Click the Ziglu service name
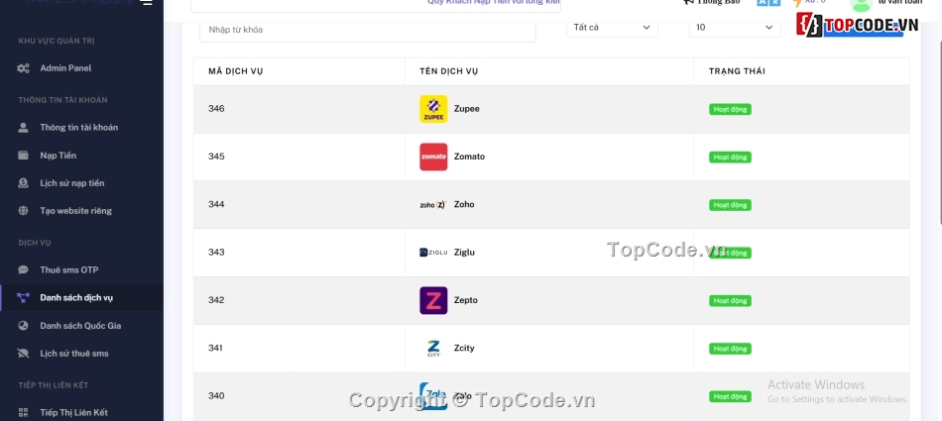 (x=464, y=253)
